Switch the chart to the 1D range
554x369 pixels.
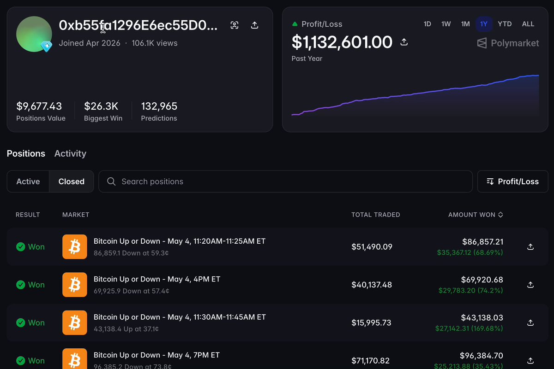click(428, 24)
